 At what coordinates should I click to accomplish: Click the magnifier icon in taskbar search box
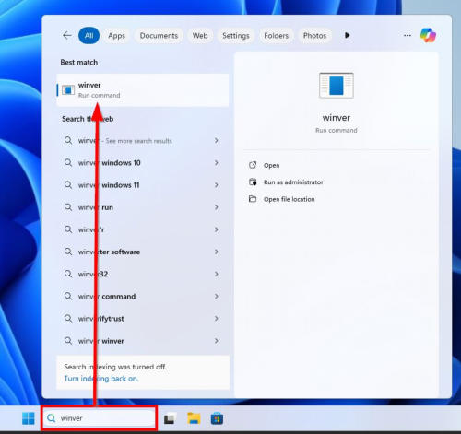52,418
